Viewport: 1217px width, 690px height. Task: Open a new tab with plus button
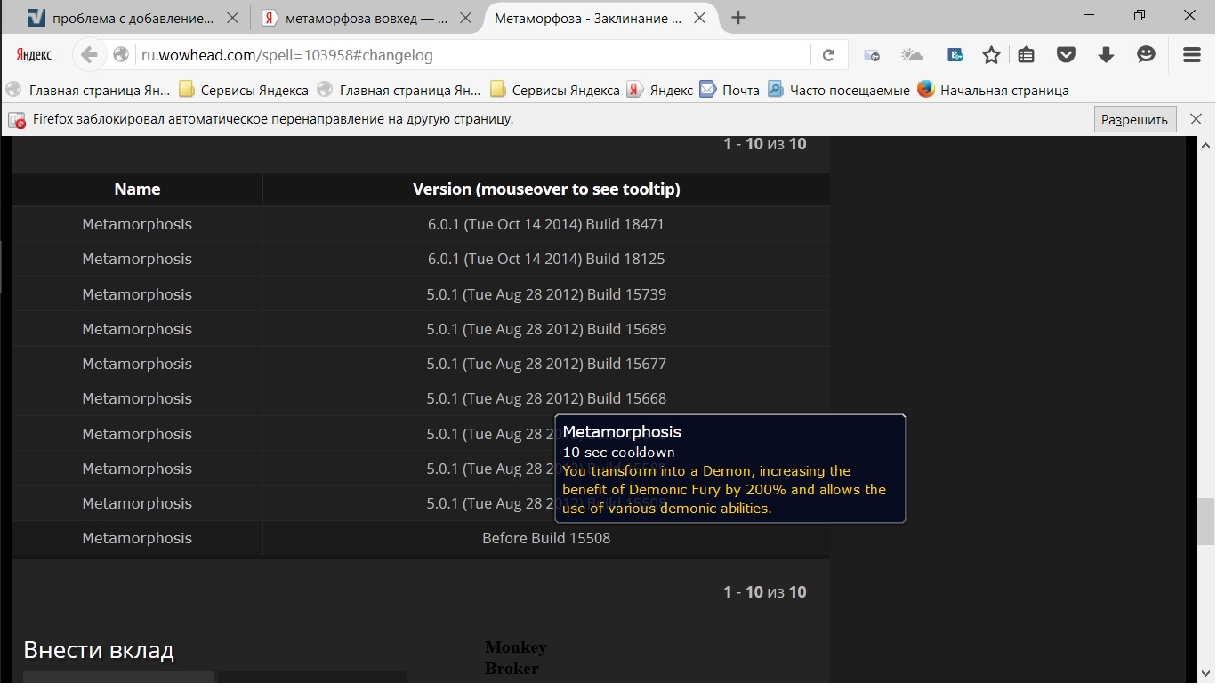pyautogui.click(x=737, y=18)
